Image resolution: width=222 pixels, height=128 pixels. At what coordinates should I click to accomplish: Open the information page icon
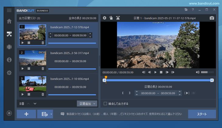9,60
